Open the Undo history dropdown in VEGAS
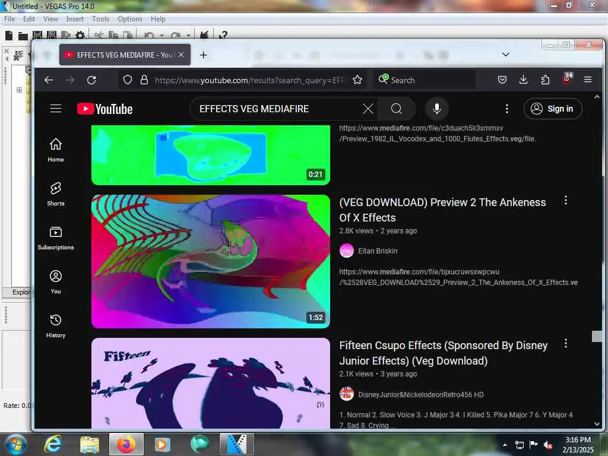This screenshot has height=456, width=608. 161,36
